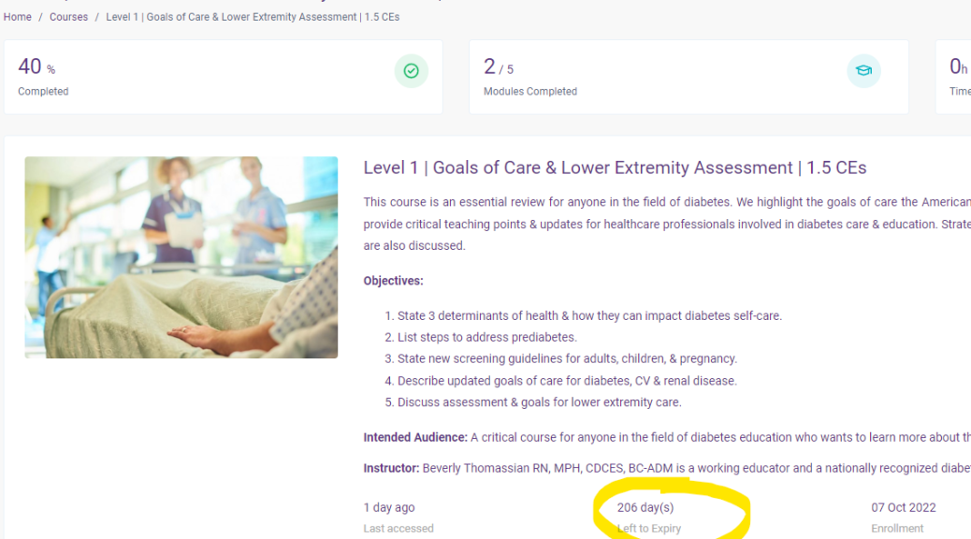Select the Level 1 course breadcrumb entry
This screenshot has width=971, height=539.
pos(253,17)
